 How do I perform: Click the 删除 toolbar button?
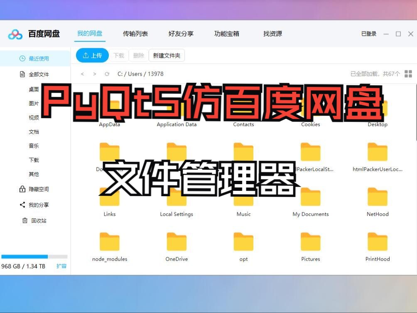pos(139,55)
